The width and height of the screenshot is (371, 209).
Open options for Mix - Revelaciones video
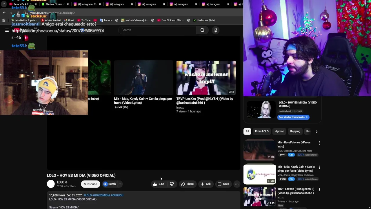click(x=319, y=143)
